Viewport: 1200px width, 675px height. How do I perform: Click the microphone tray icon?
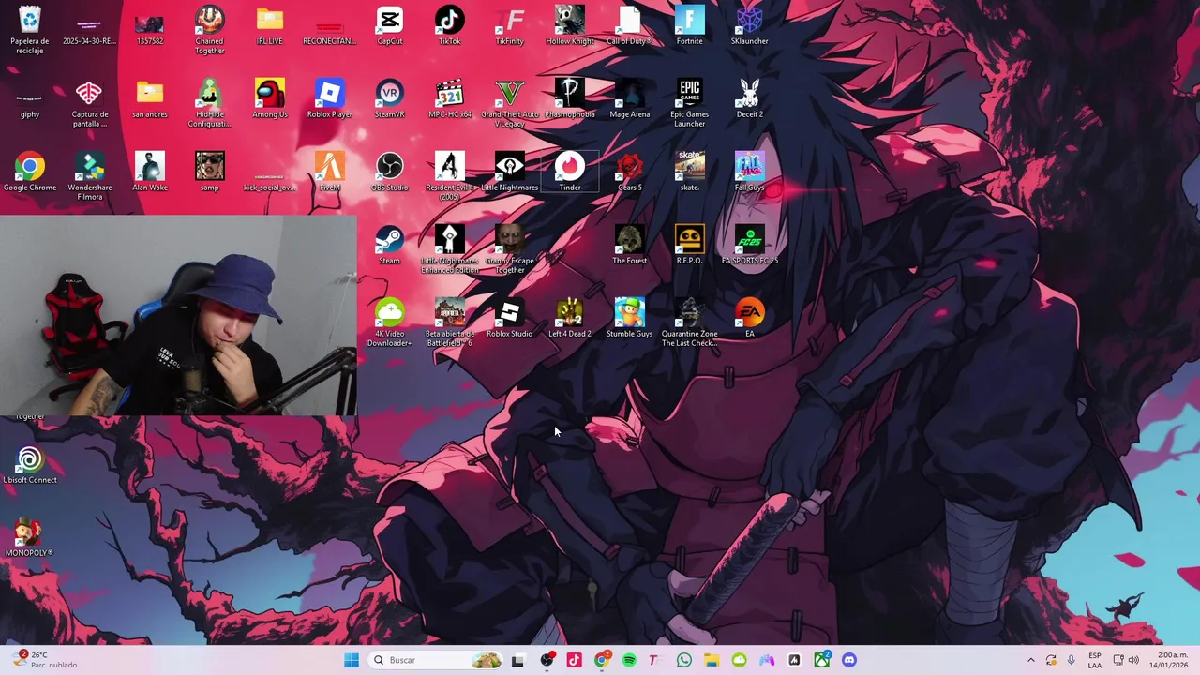pyautogui.click(x=1071, y=660)
